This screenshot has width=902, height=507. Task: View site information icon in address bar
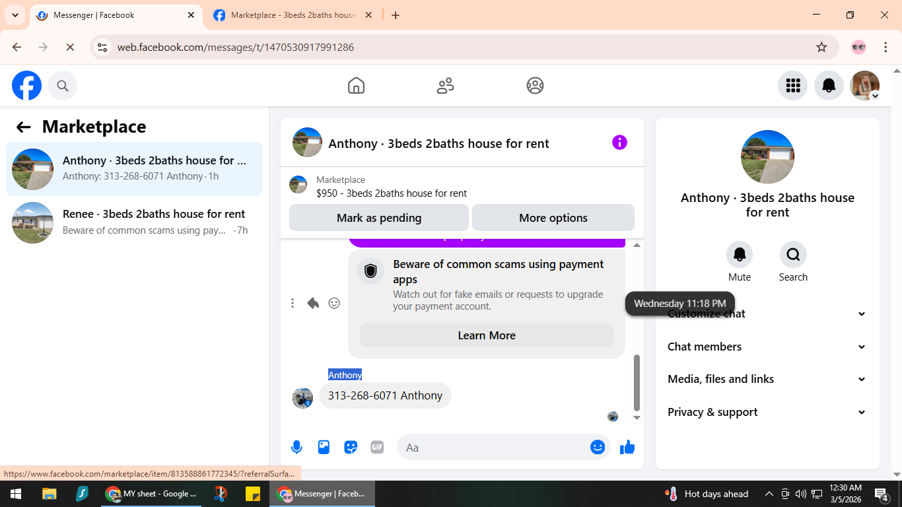[102, 47]
